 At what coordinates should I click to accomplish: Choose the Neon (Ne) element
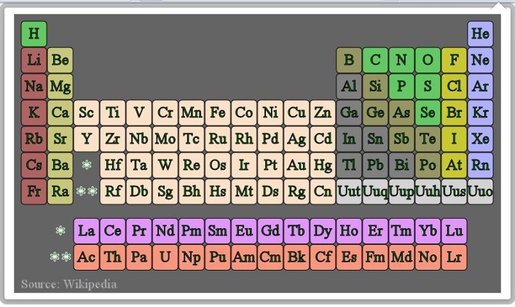[x=480, y=60]
